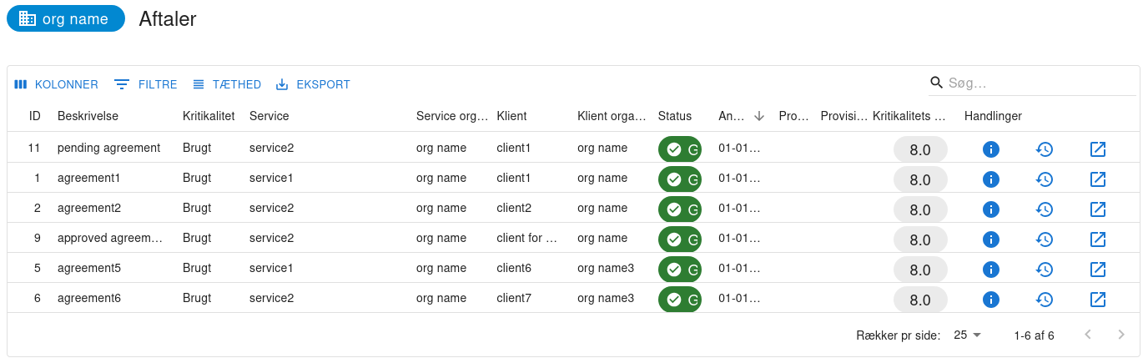Screen dimensions: 1148x358
Task: Click green status chip for pending agreement
Action: [x=679, y=149]
